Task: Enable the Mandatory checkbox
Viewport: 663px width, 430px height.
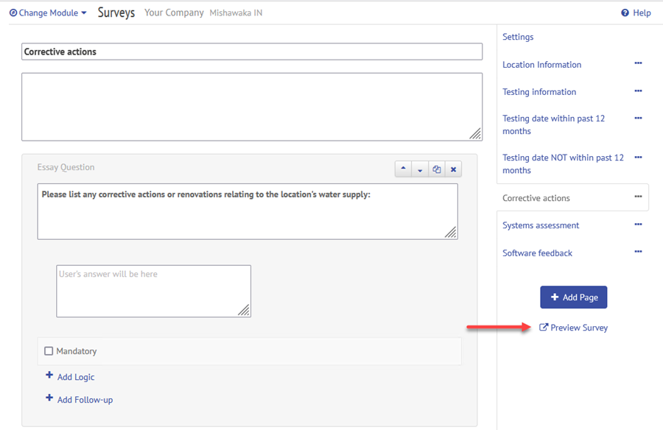Action: coord(49,351)
